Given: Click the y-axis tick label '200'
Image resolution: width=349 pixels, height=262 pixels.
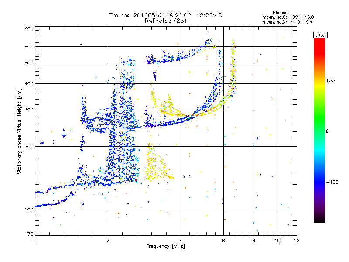Looking at the screenshot, I should click(29, 147).
